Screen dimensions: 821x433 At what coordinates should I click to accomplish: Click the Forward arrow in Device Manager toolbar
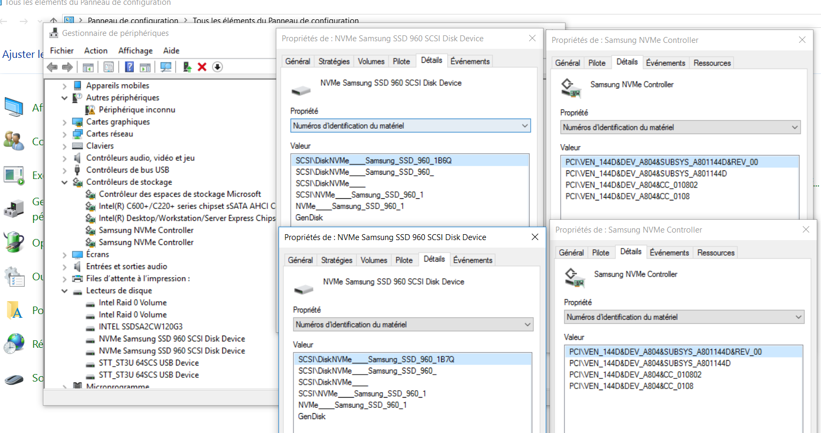click(x=67, y=67)
